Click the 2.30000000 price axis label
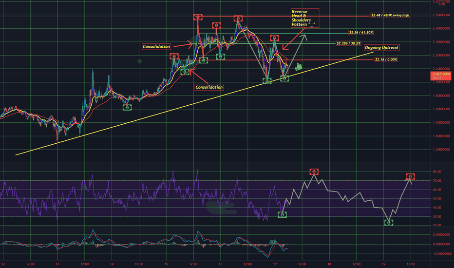Viewport: 454px width, 268px height. pyautogui.click(x=441, y=42)
